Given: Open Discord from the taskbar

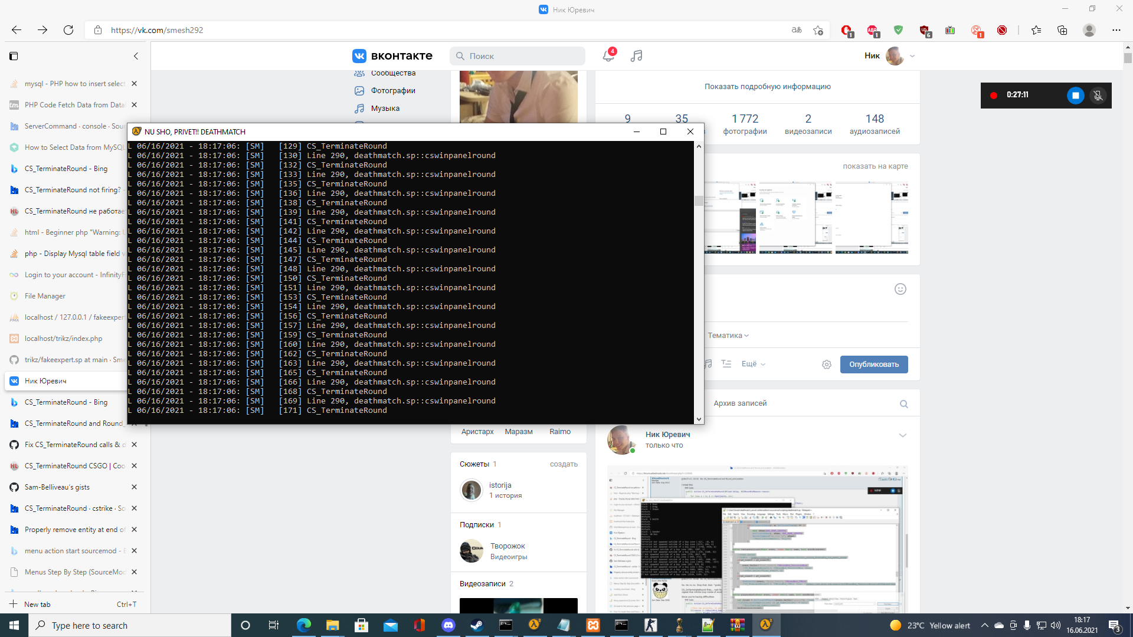Looking at the screenshot, I should (x=448, y=625).
